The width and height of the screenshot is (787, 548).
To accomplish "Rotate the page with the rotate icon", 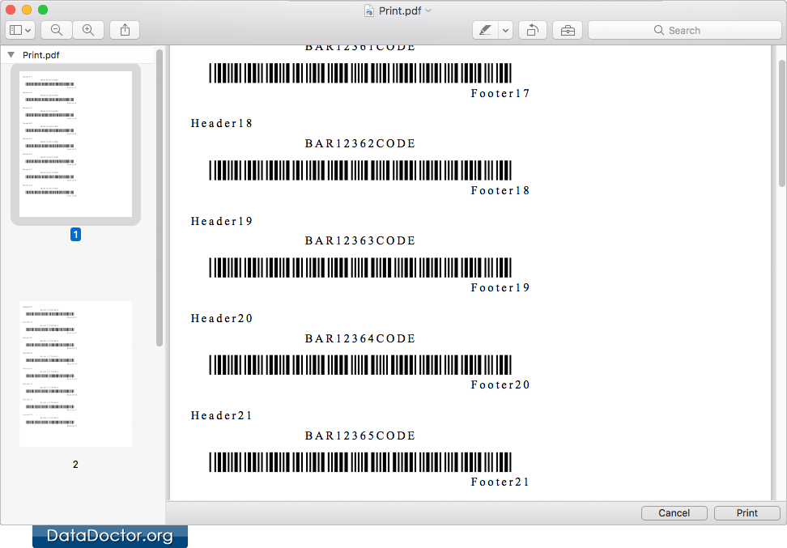I will (x=533, y=30).
